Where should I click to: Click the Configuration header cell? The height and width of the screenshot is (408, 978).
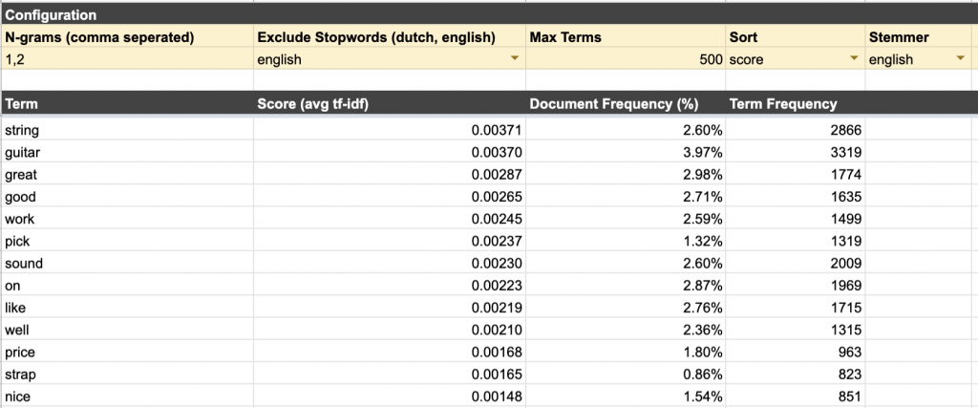pos(128,15)
